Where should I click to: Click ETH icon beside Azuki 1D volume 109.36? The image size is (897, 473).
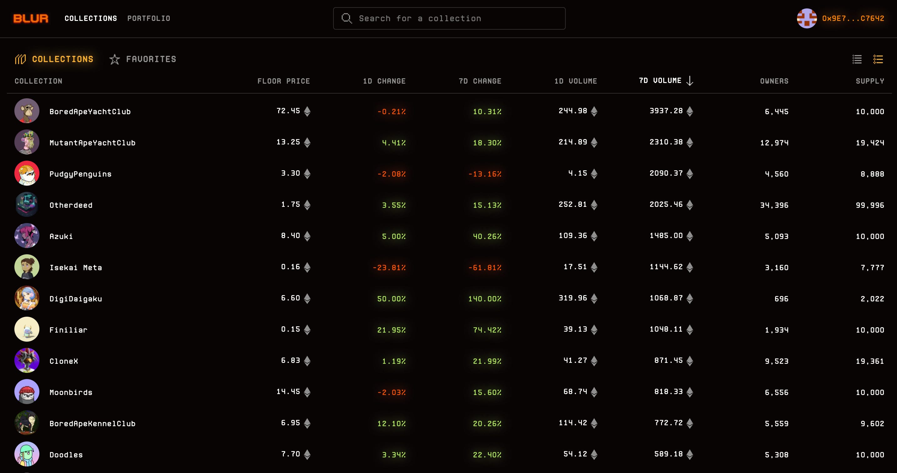pyautogui.click(x=594, y=236)
